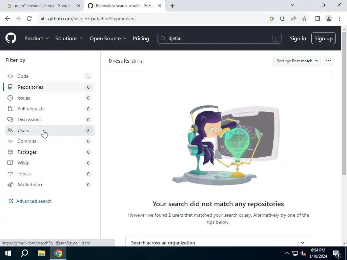Click the Wikis book icon

pyautogui.click(x=10, y=163)
